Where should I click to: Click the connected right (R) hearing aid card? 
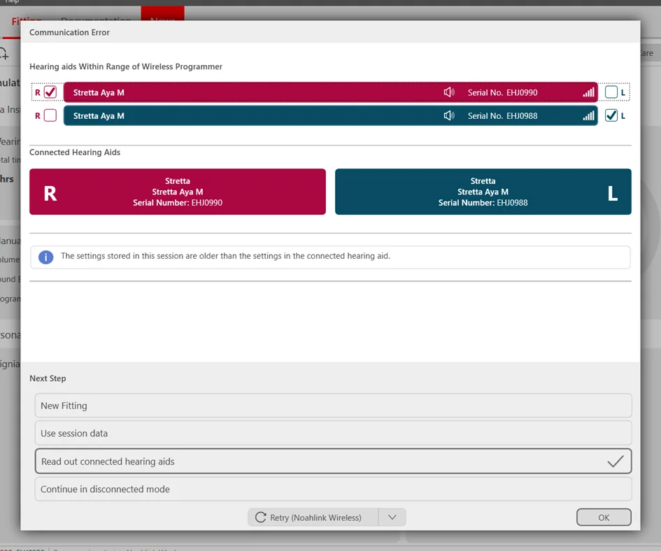(178, 192)
